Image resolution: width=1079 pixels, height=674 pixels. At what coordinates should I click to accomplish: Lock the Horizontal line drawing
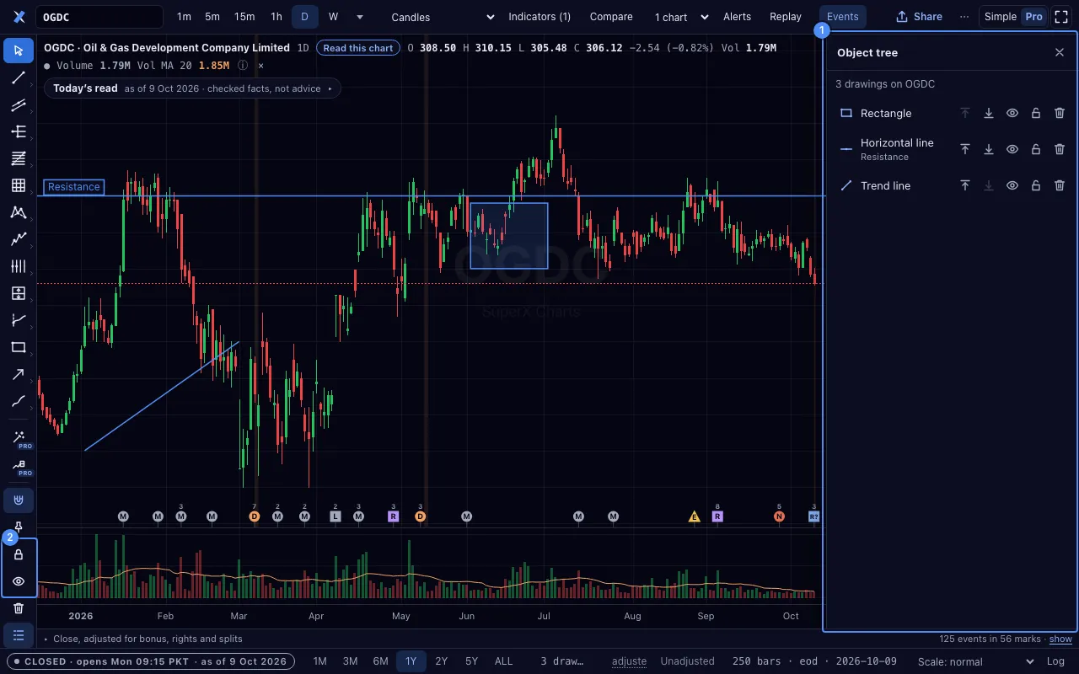[x=1036, y=149]
